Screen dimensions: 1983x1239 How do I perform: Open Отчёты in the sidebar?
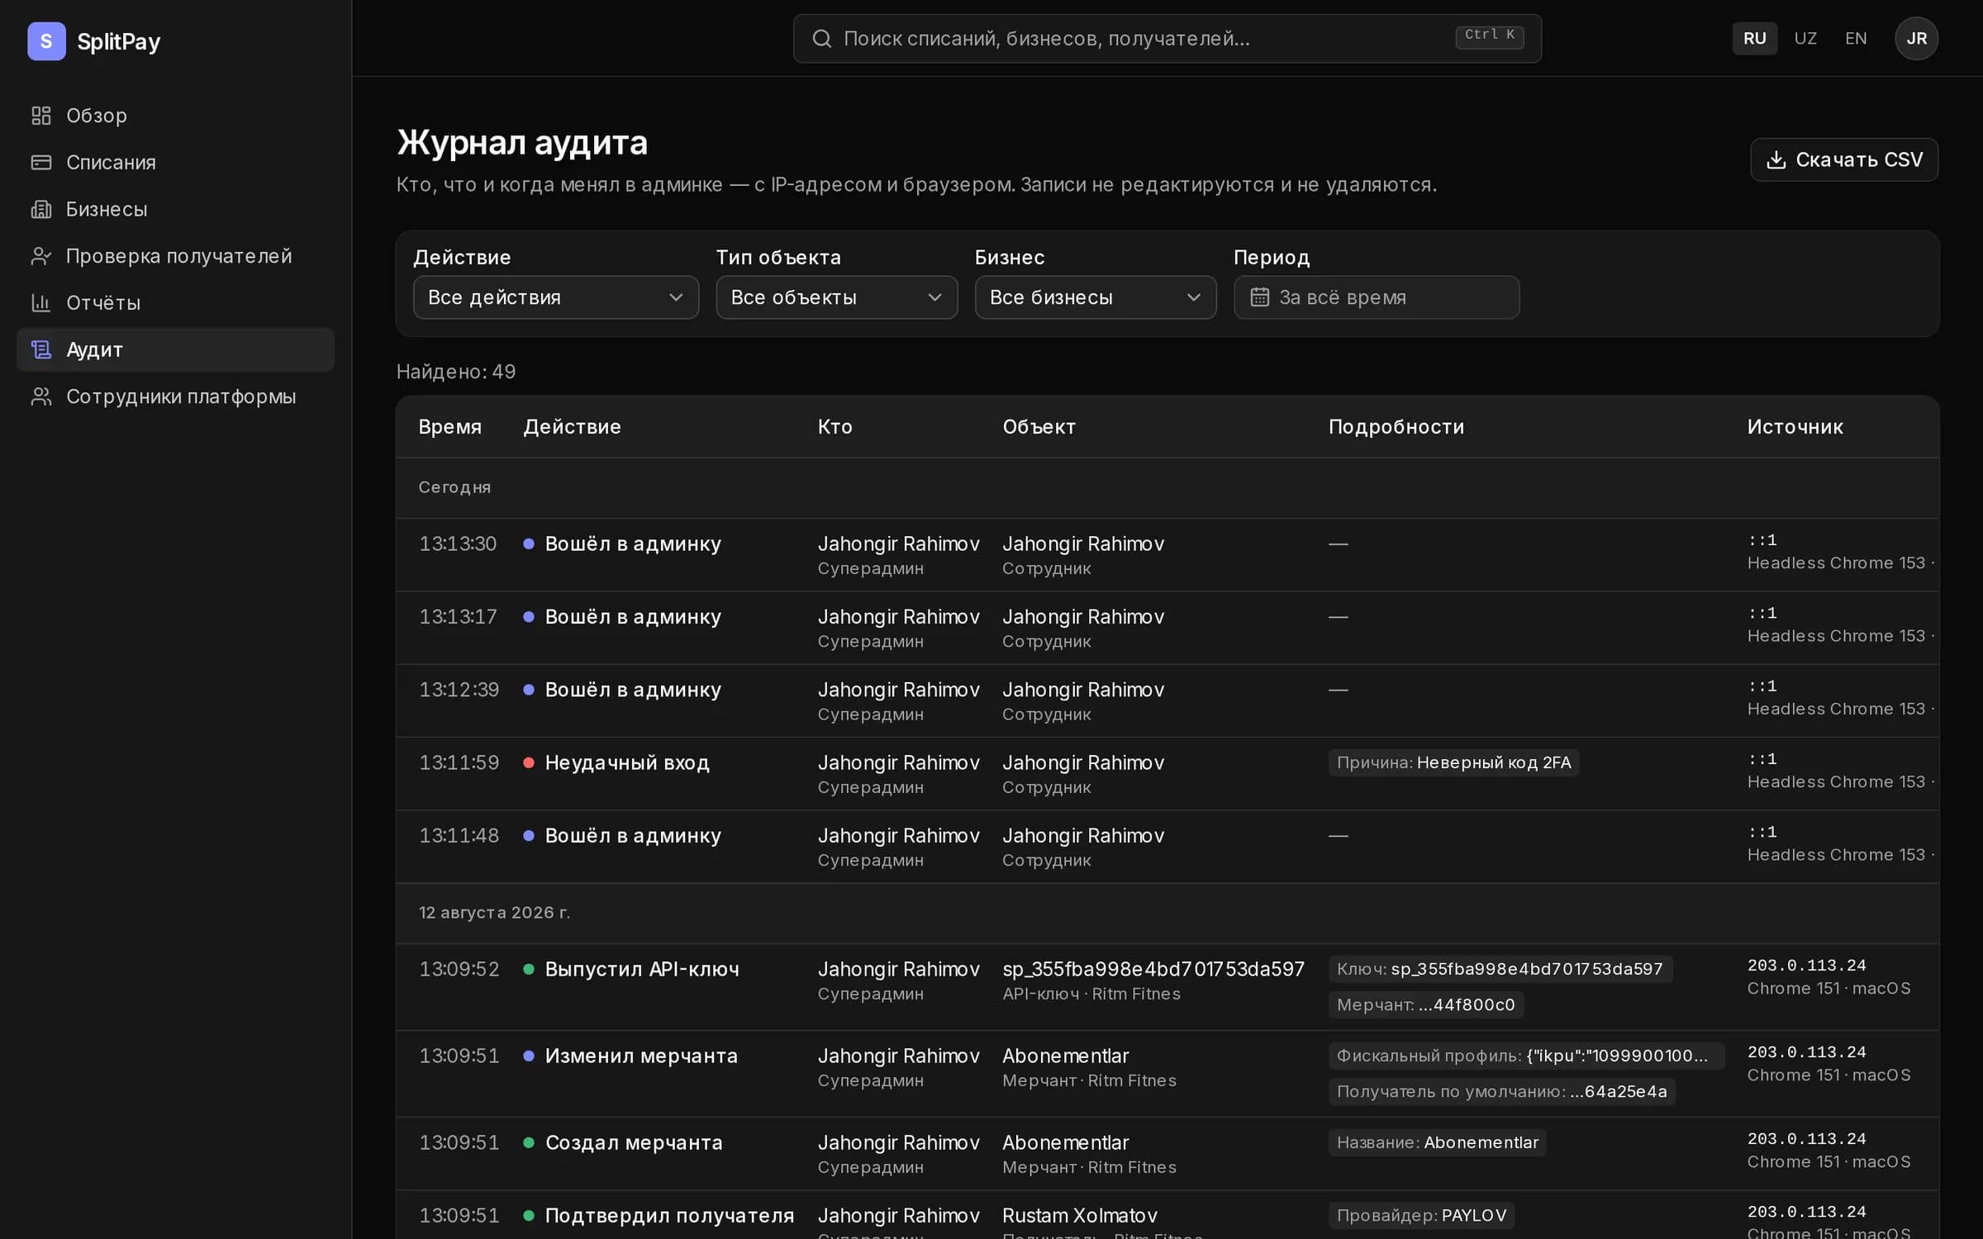click(175, 303)
